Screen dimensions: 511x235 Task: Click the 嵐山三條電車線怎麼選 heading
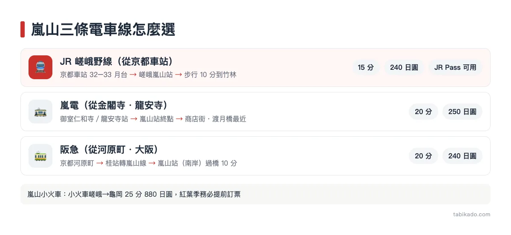coord(103,30)
